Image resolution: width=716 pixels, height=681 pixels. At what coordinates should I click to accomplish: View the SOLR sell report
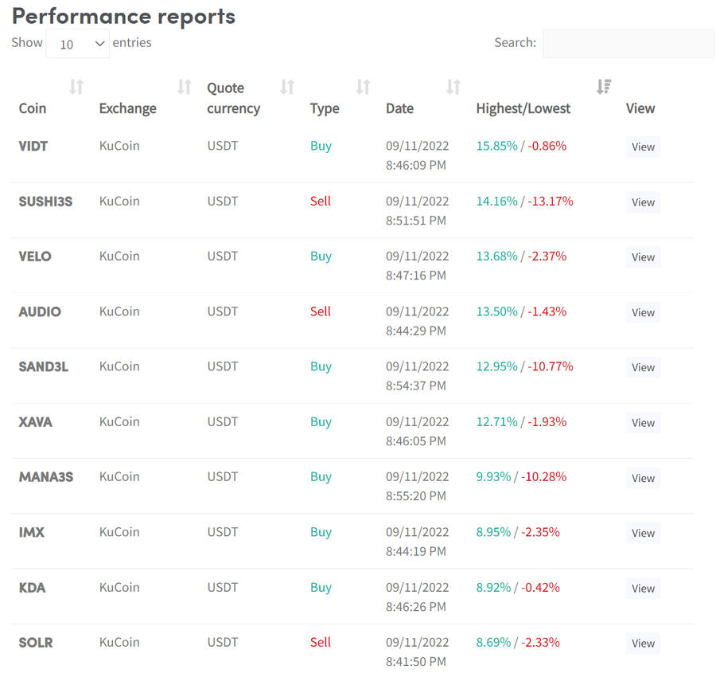pos(643,644)
